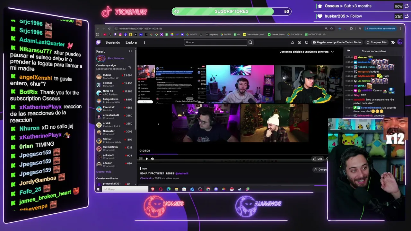Screen dimensions: 411x231
Task: Mute the video with the volume icon
Action: point(153,159)
